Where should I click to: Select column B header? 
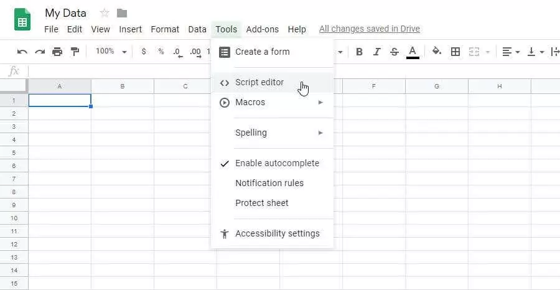(x=123, y=87)
